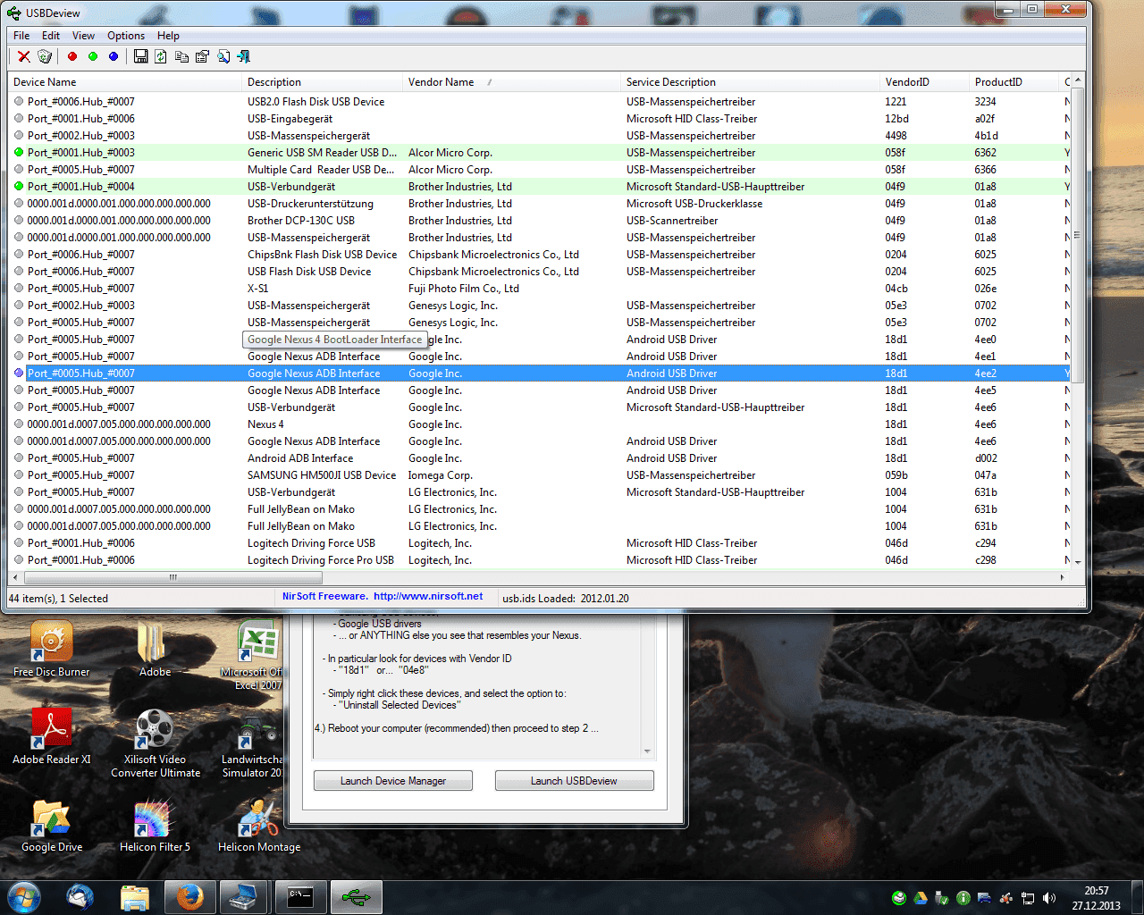
Task: Click the red X uninstall devices icon
Action: [x=24, y=56]
